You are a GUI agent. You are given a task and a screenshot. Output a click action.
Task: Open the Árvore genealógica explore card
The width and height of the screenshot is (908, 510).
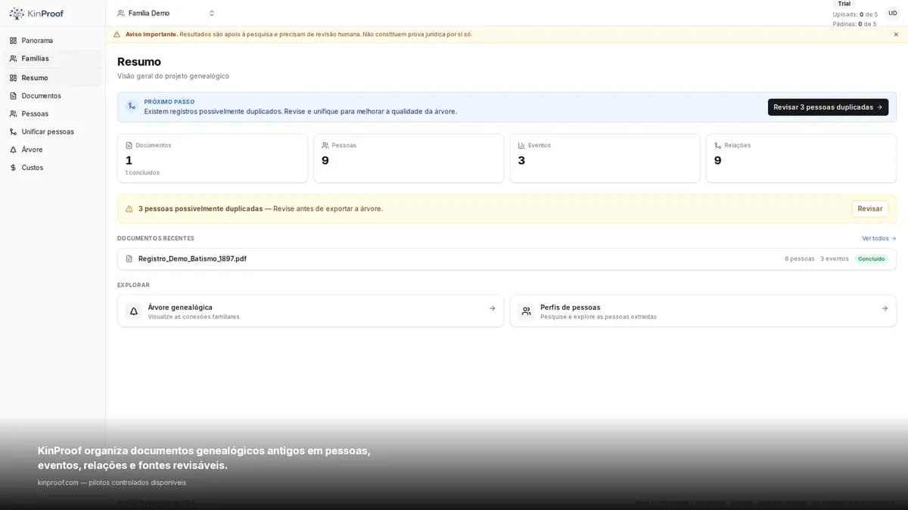pos(310,311)
